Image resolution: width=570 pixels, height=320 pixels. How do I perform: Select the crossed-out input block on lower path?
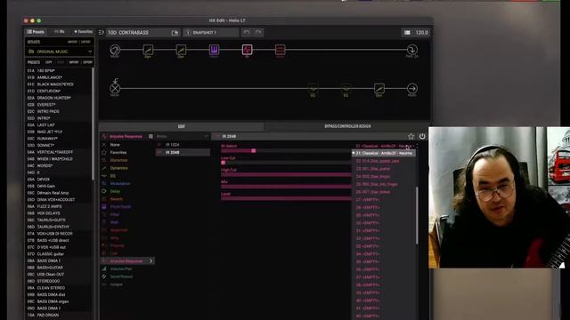point(115,88)
